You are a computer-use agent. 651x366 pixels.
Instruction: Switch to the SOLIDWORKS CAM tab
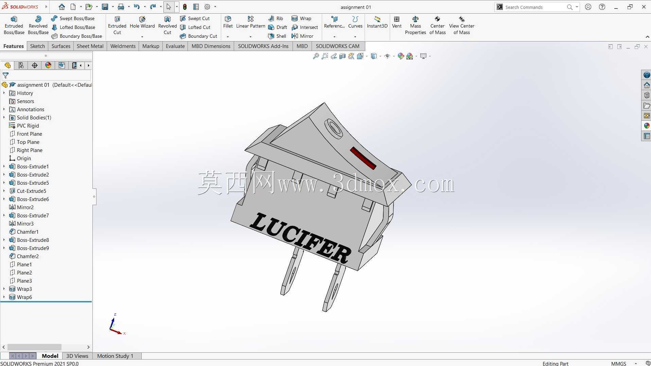click(337, 46)
